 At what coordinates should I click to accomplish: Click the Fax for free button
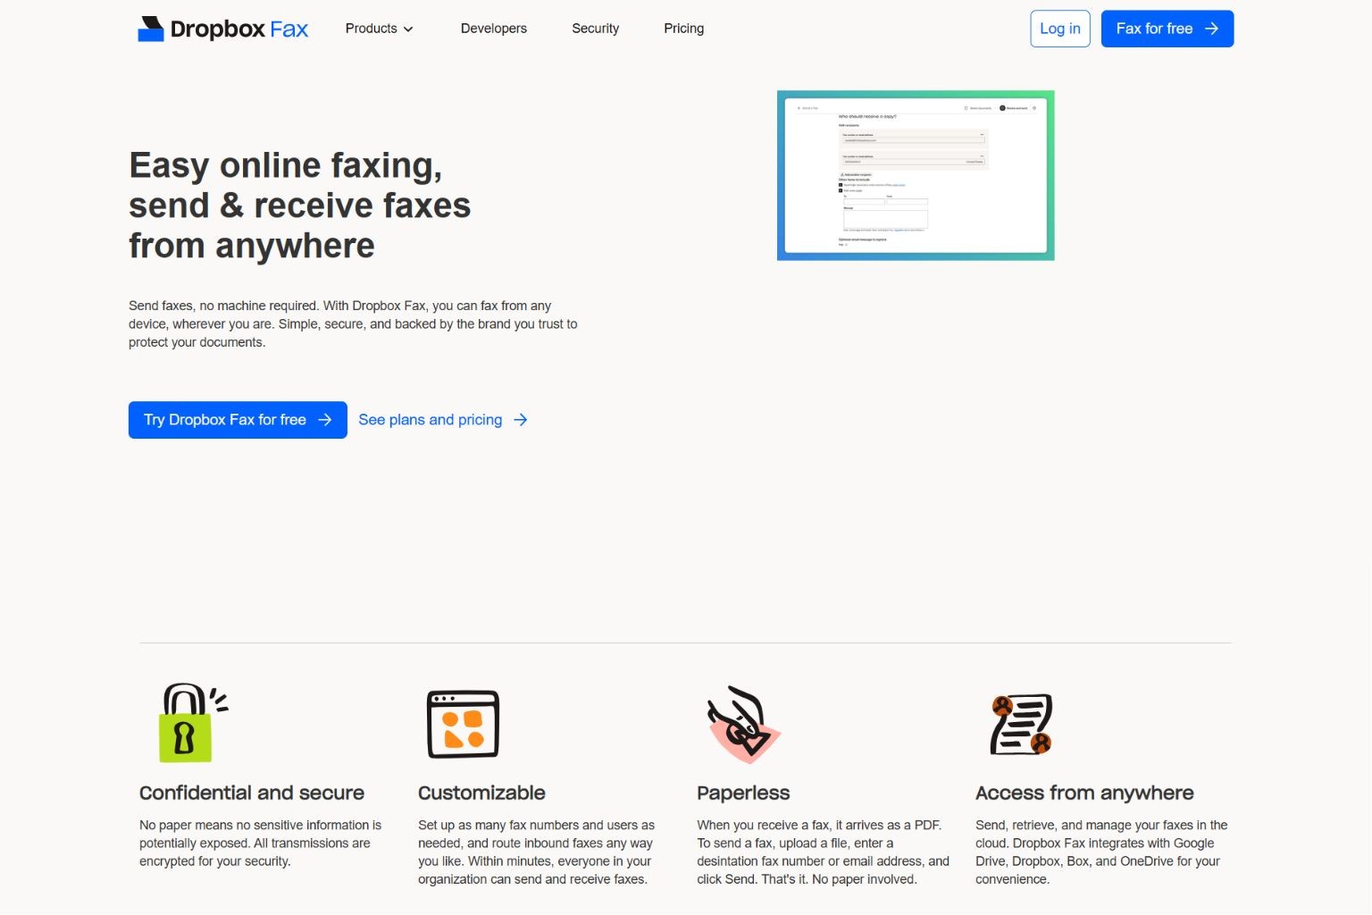[x=1167, y=29]
